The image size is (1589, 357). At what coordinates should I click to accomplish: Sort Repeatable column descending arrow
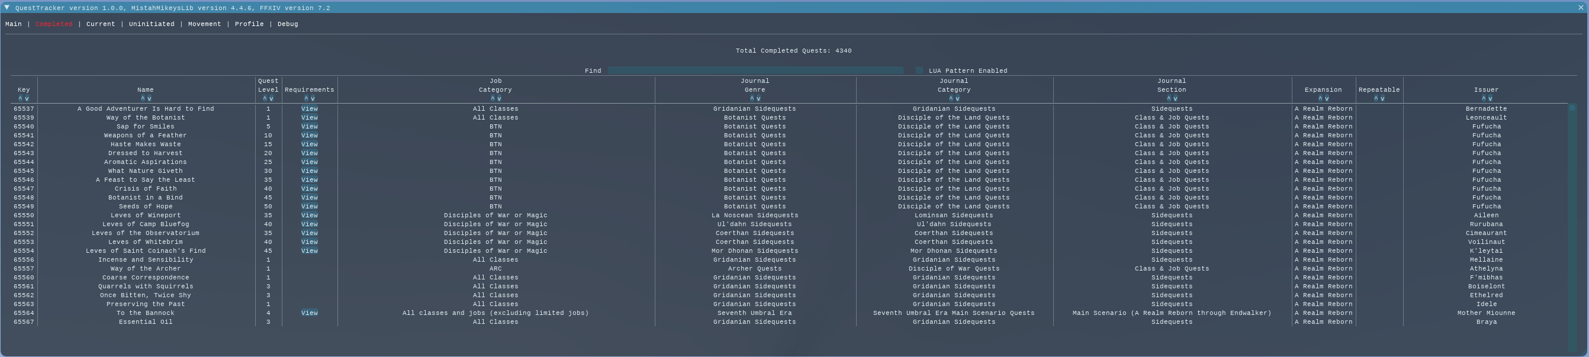pyautogui.click(x=1382, y=99)
